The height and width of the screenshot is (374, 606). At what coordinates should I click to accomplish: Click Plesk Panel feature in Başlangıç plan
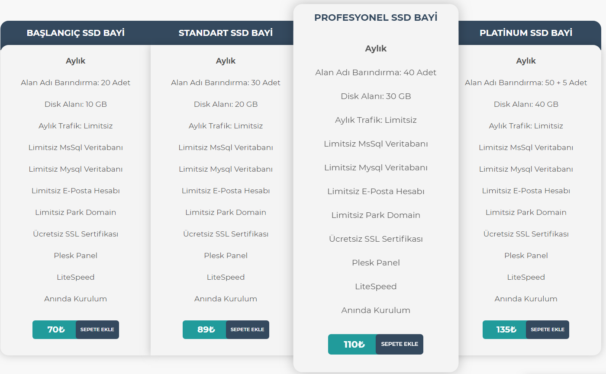[x=76, y=256]
